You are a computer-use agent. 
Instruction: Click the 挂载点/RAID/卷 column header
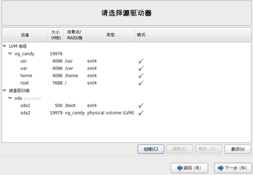[x=75, y=35]
